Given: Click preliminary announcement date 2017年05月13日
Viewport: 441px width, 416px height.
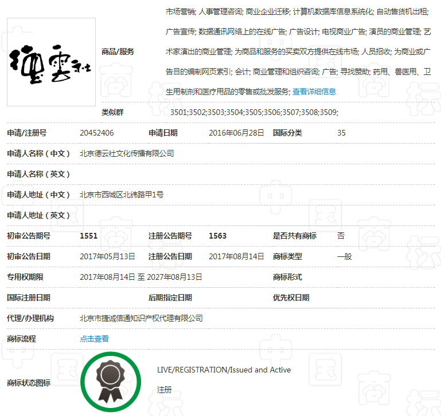Looking at the screenshot, I should pos(107,256).
